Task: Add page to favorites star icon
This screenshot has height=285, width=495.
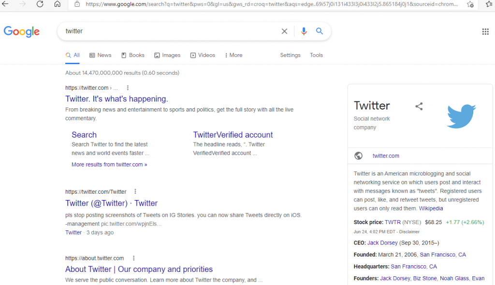Action: (470, 4)
